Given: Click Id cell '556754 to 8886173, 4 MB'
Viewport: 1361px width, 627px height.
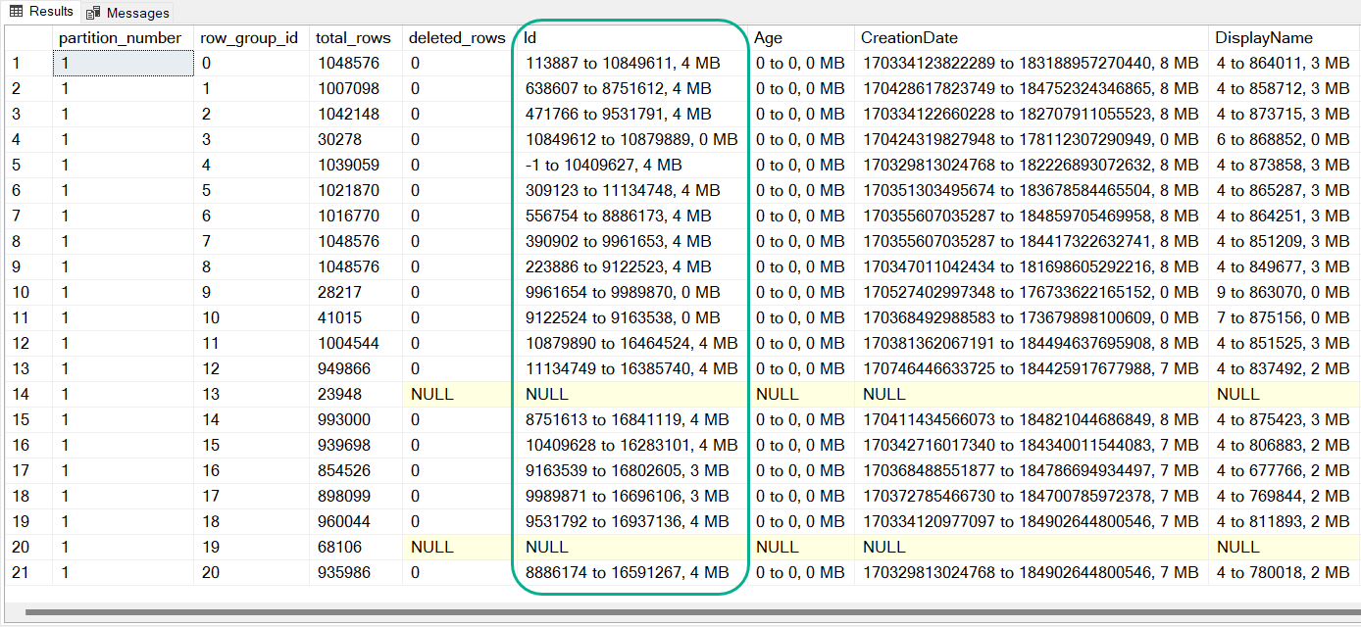Looking at the screenshot, I should pos(634,217).
